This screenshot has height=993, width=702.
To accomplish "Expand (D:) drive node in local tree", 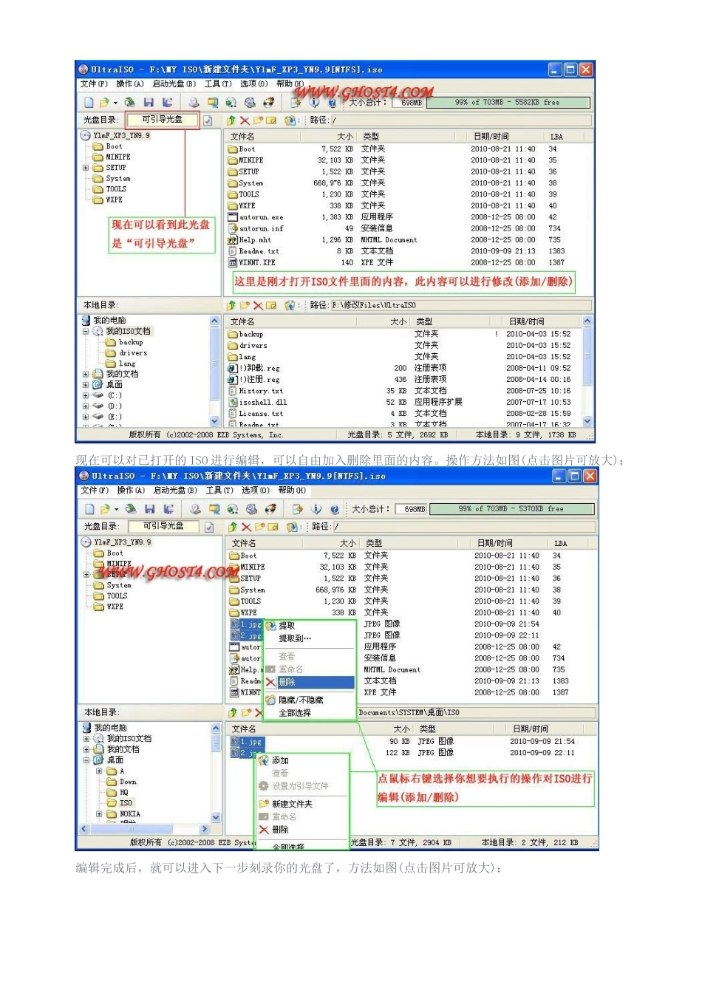I will click(86, 406).
